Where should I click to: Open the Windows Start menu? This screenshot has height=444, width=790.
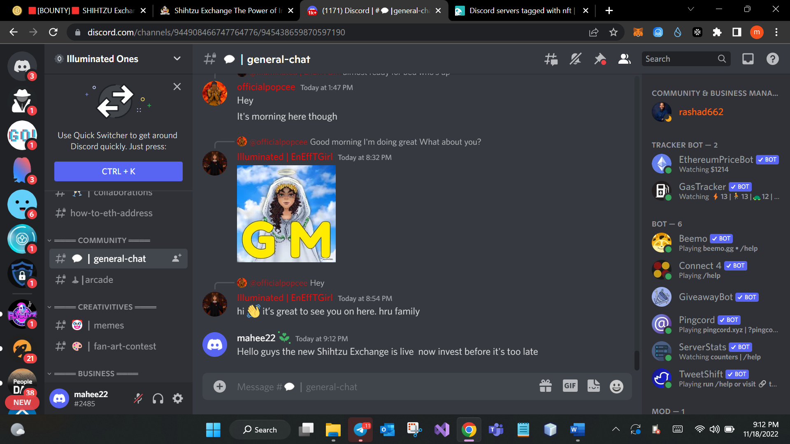[213, 430]
